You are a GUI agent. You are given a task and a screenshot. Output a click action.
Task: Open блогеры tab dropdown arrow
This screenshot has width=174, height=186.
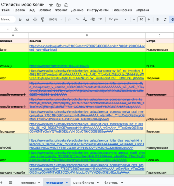coord(122,183)
